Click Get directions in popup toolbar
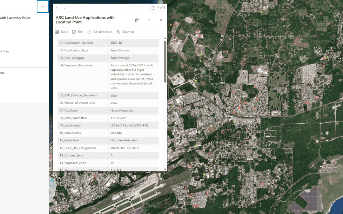This screenshot has height=214, width=343. click(x=100, y=32)
